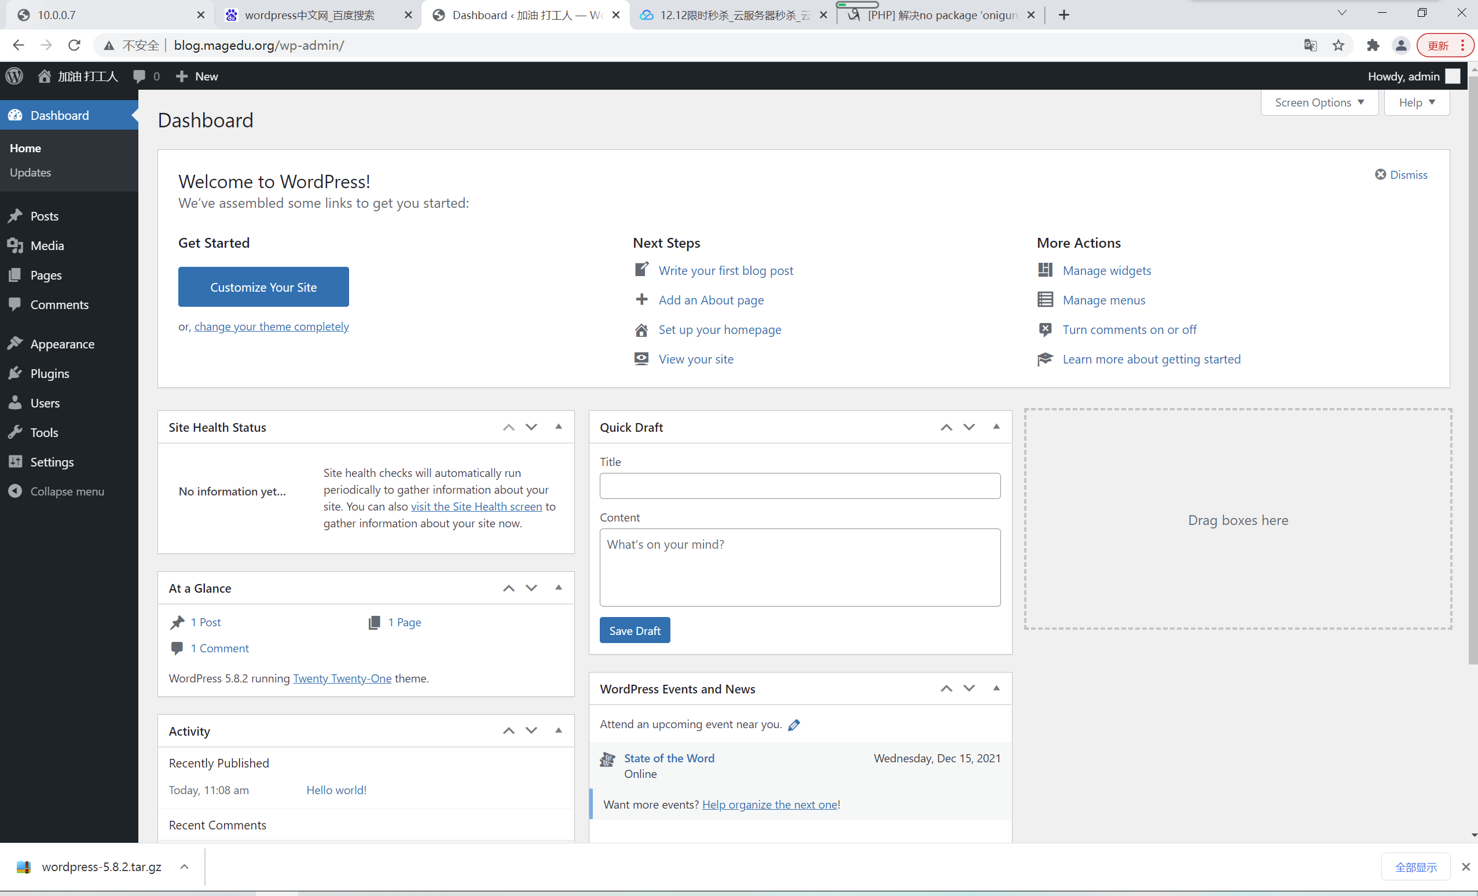The image size is (1478, 896).
Task: Move Site Health Status box down
Action: coord(531,427)
